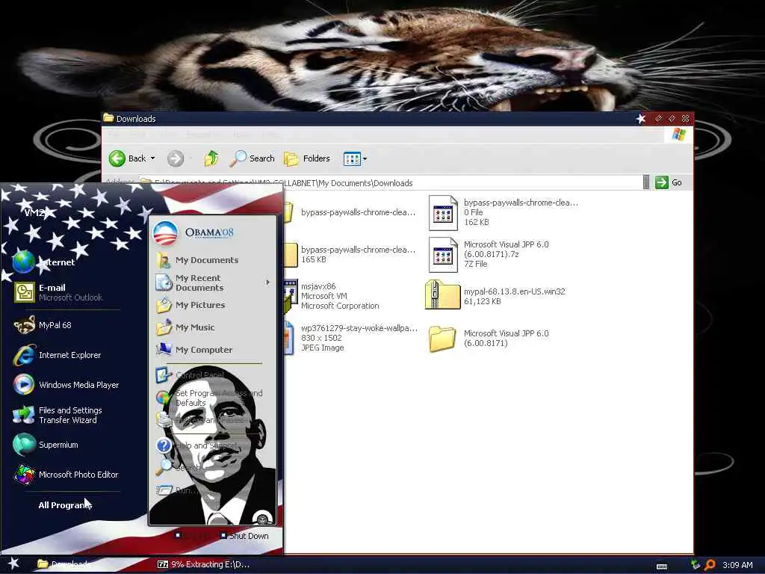Click the star Start button
Viewport: 765px width, 574px height.
pos(13,564)
